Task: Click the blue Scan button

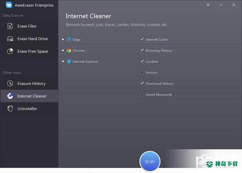Action: [150, 161]
